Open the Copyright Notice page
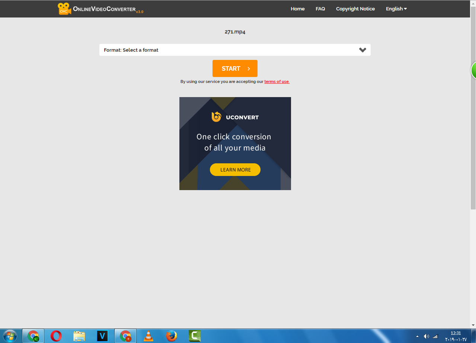The image size is (476, 343). tap(355, 9)
